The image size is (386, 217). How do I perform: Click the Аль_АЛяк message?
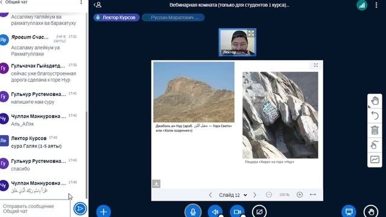pos(22,124)
